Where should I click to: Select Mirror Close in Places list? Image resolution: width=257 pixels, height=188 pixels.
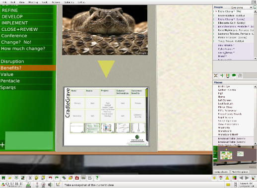[x=225, y=107]
